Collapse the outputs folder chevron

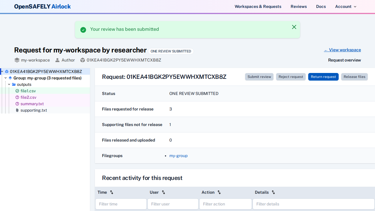9,84
